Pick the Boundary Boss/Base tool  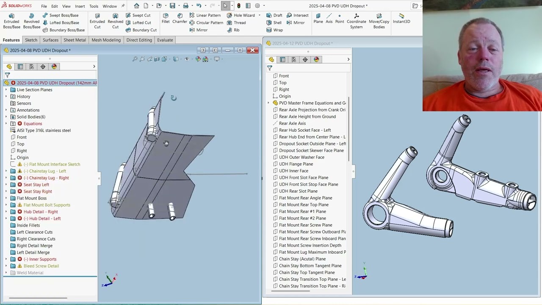point(64,30)
